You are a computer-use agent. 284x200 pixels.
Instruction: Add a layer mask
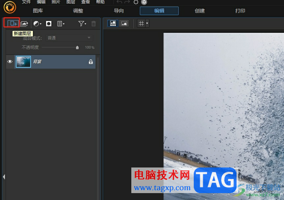click(x=49, y=24)
